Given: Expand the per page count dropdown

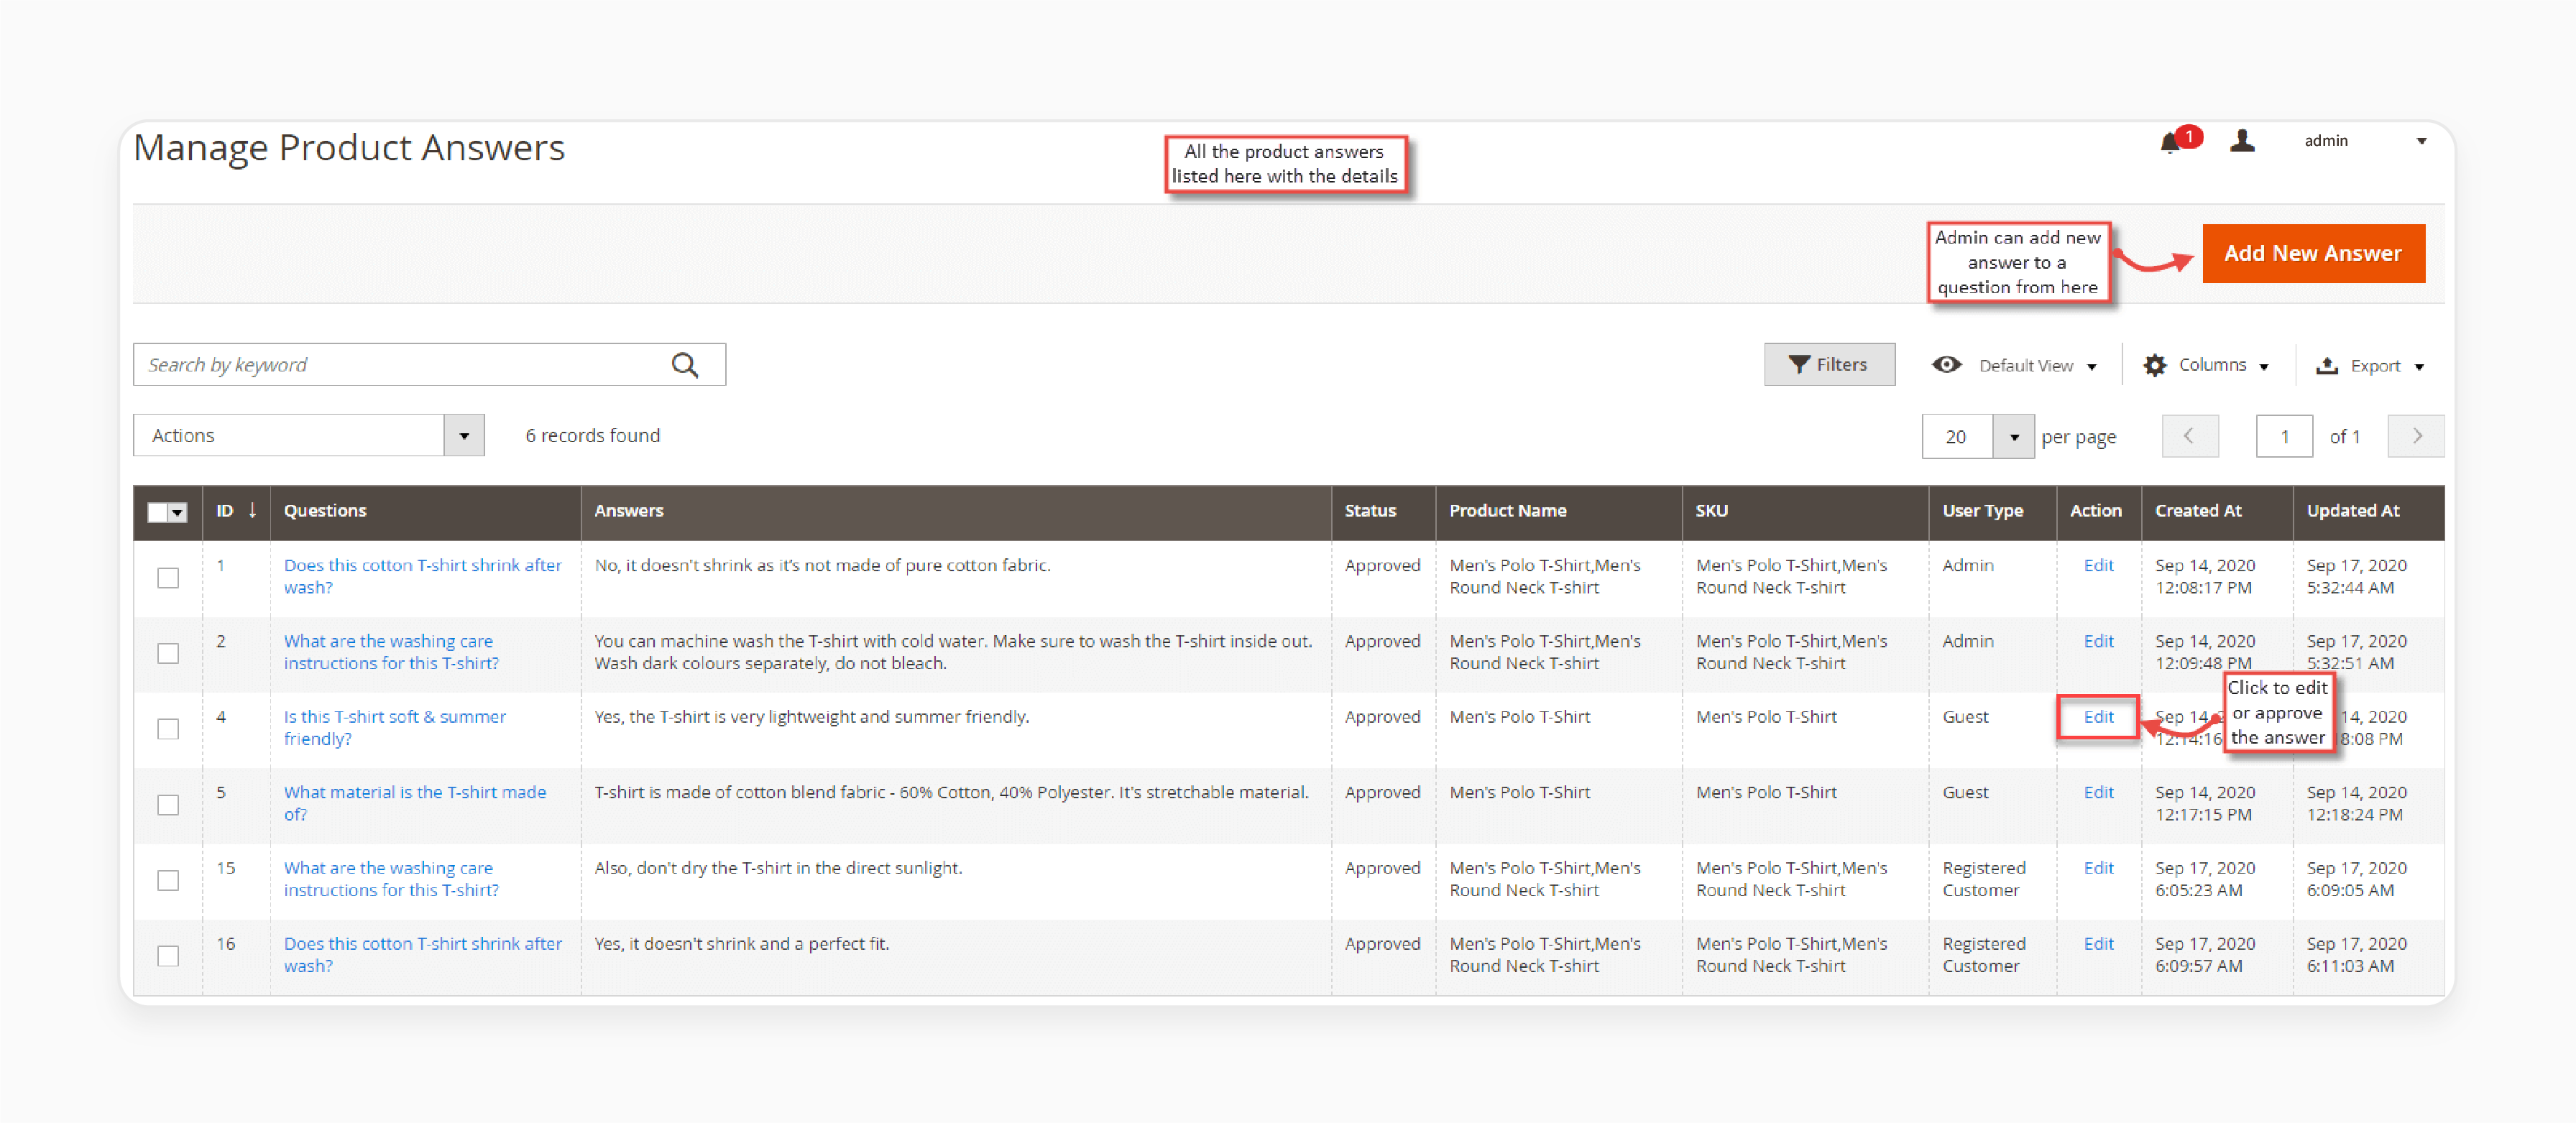Looking at the screenshot, I should (2014, 437).
